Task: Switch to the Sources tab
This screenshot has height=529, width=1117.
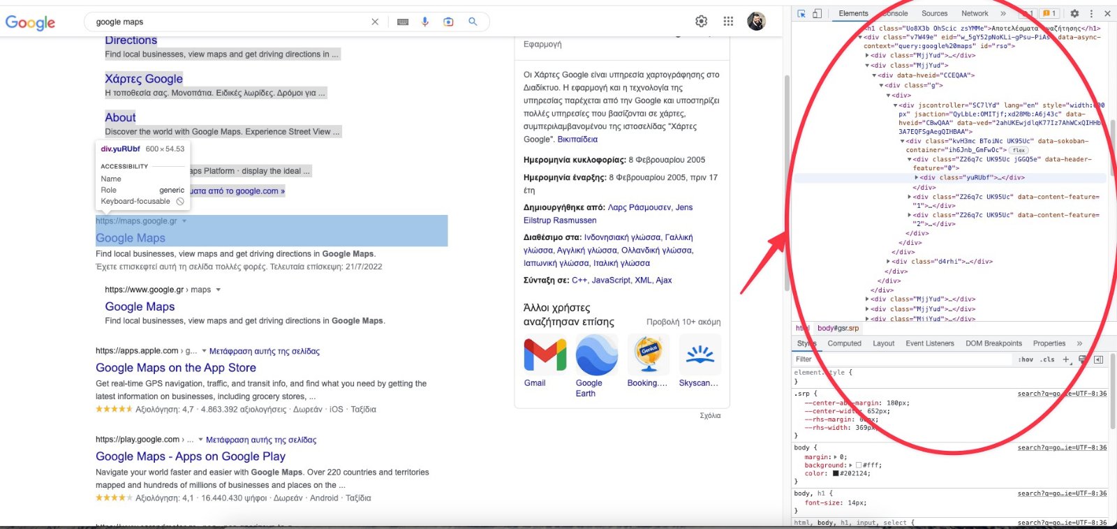Action: coord(934,13)
